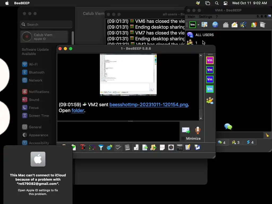This screenshot has height=204, width=272.
Task: Open the file transfer arrows icon
Action: click(254, 25)
